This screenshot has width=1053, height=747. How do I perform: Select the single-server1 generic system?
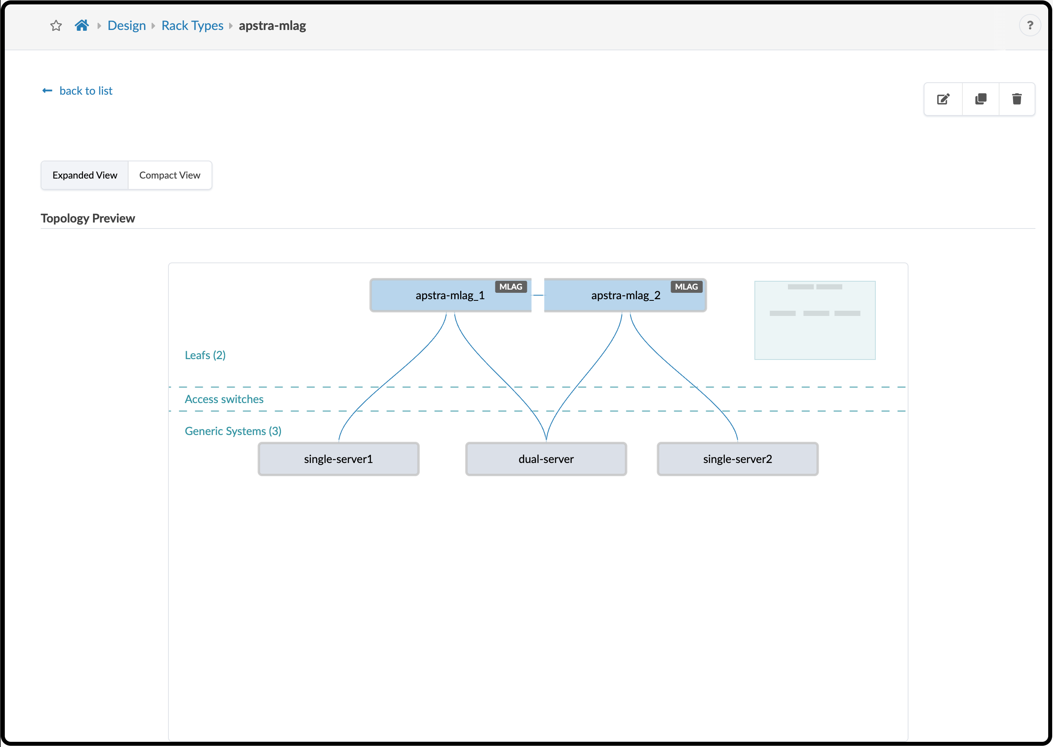[338, 459]
